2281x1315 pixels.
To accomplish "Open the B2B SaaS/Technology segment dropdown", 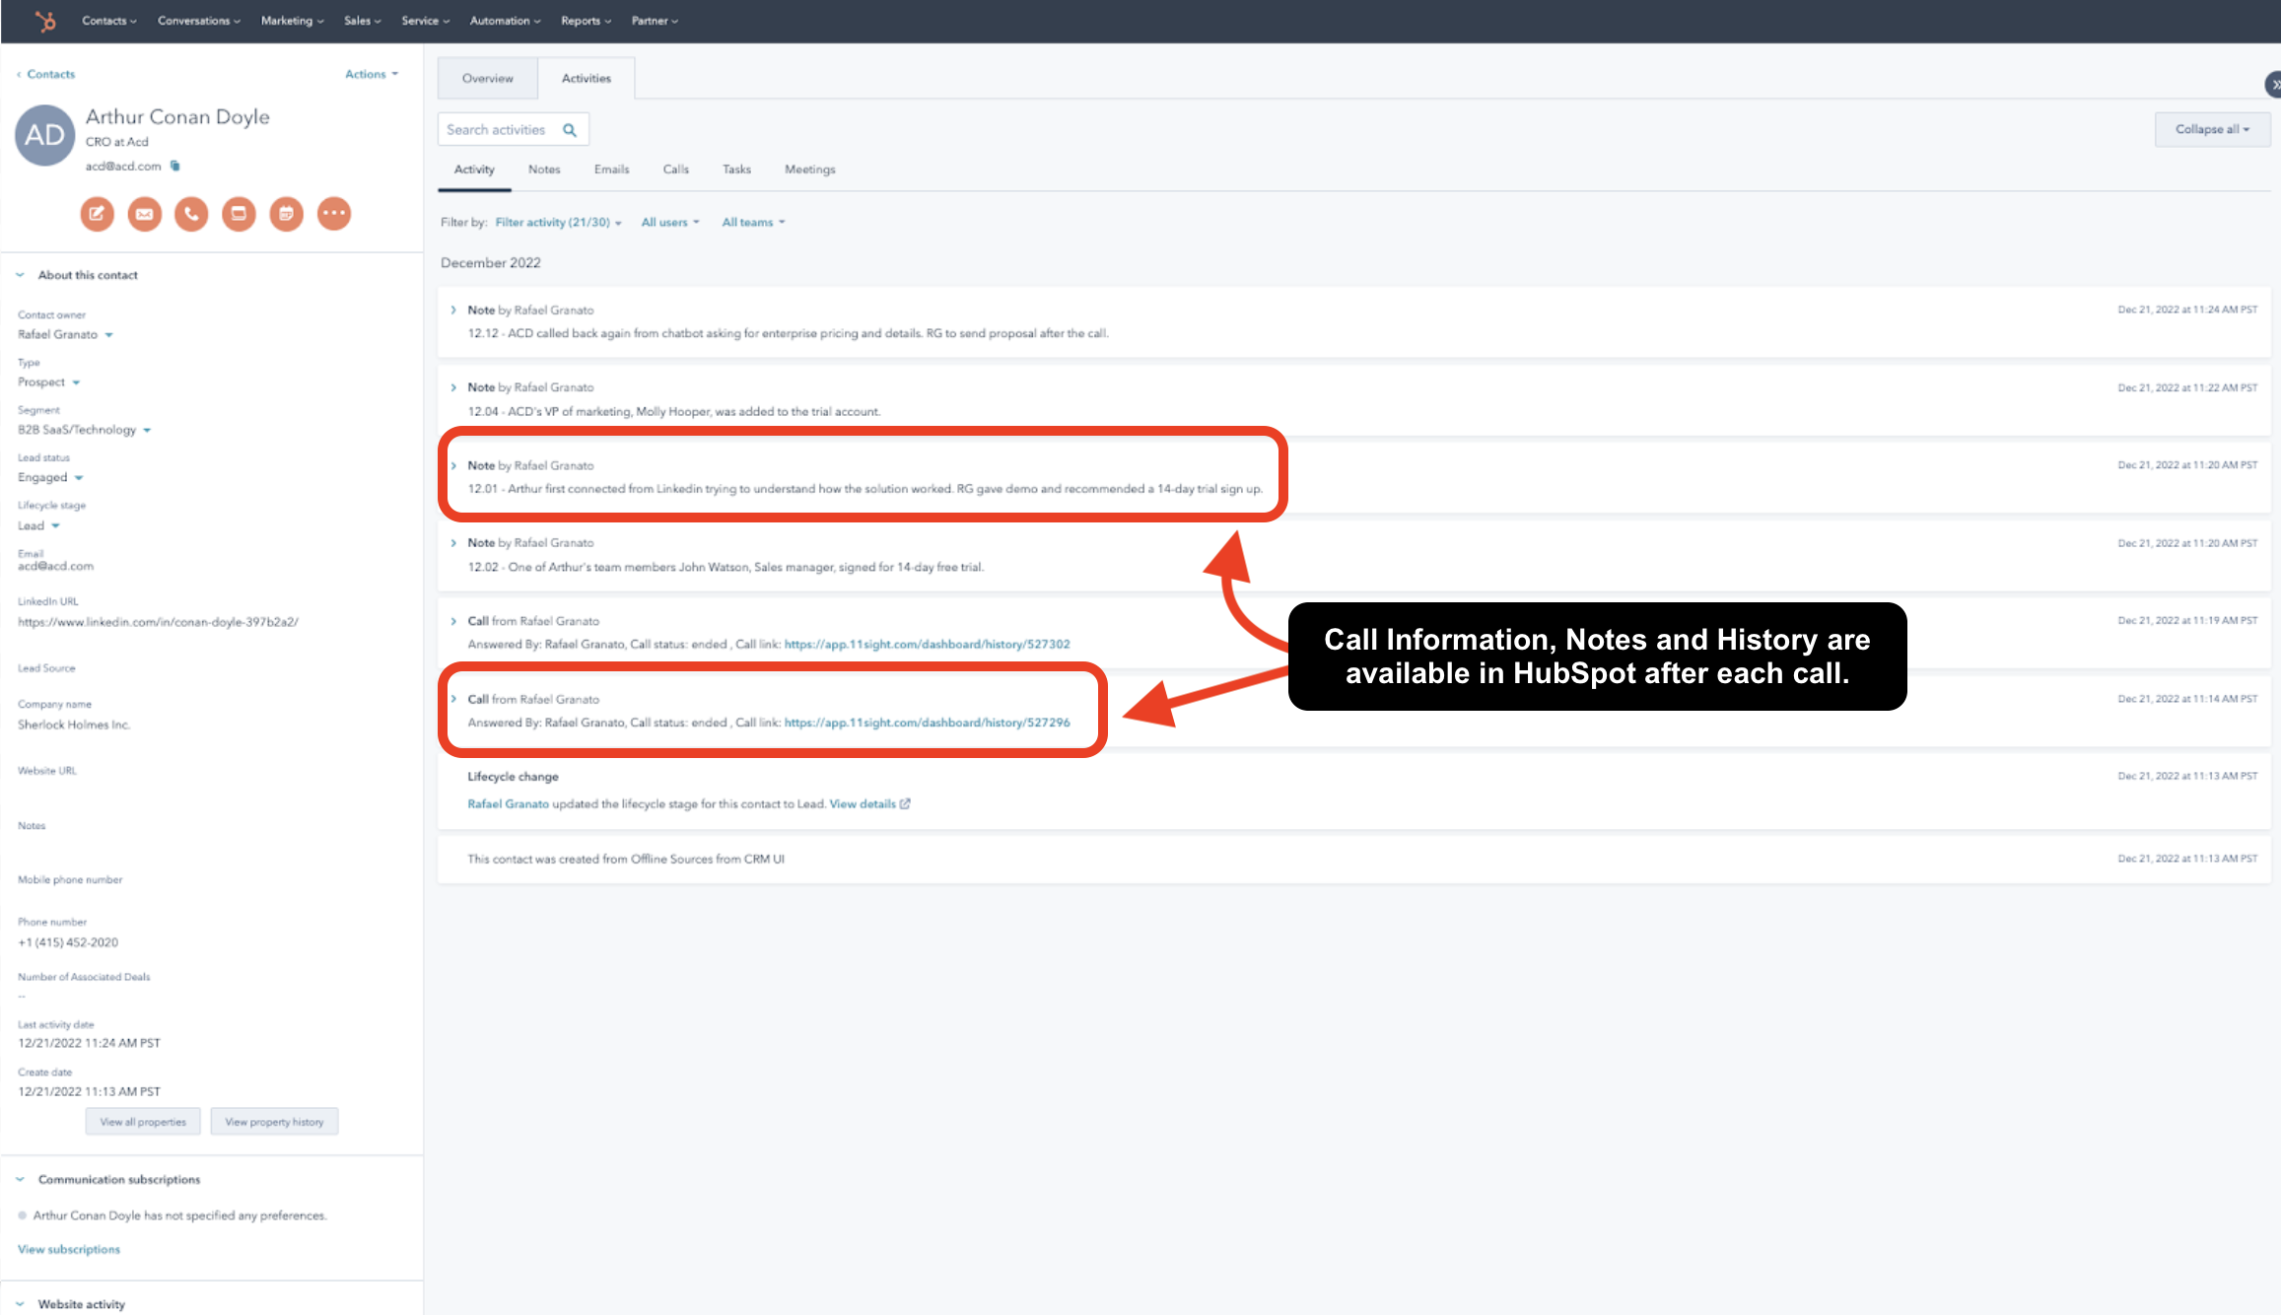I will (85, 430).
